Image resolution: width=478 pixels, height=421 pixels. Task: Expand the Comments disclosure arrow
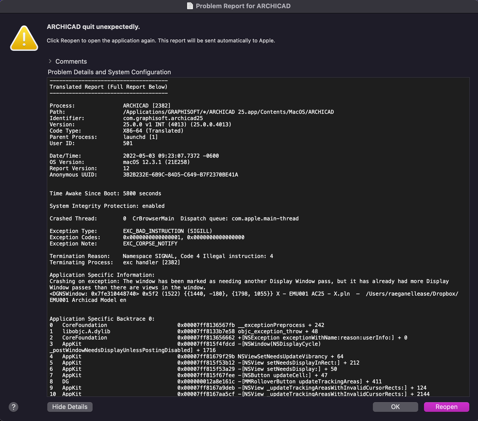coord(50,61)
